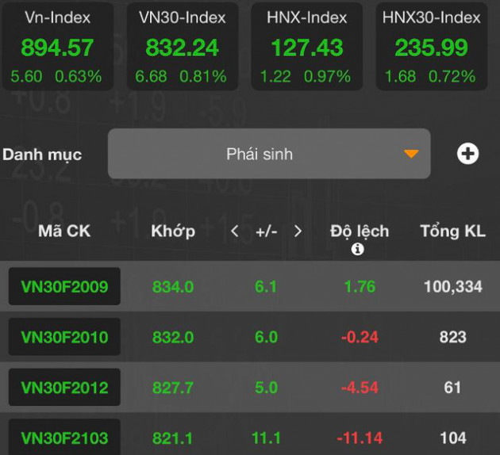This screenshot has width=500, height=455.
Task: Sort by the Độ lệch column header
Action: pyautogui.click(x=360, y=231)
